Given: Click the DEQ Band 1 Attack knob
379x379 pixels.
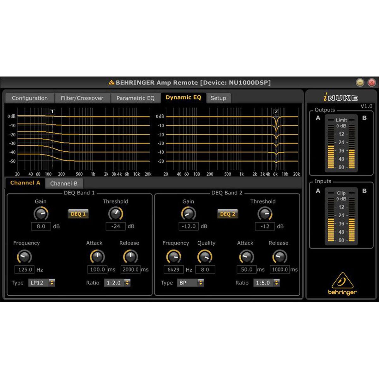Looking at the screenshot, I should (97, 256).
